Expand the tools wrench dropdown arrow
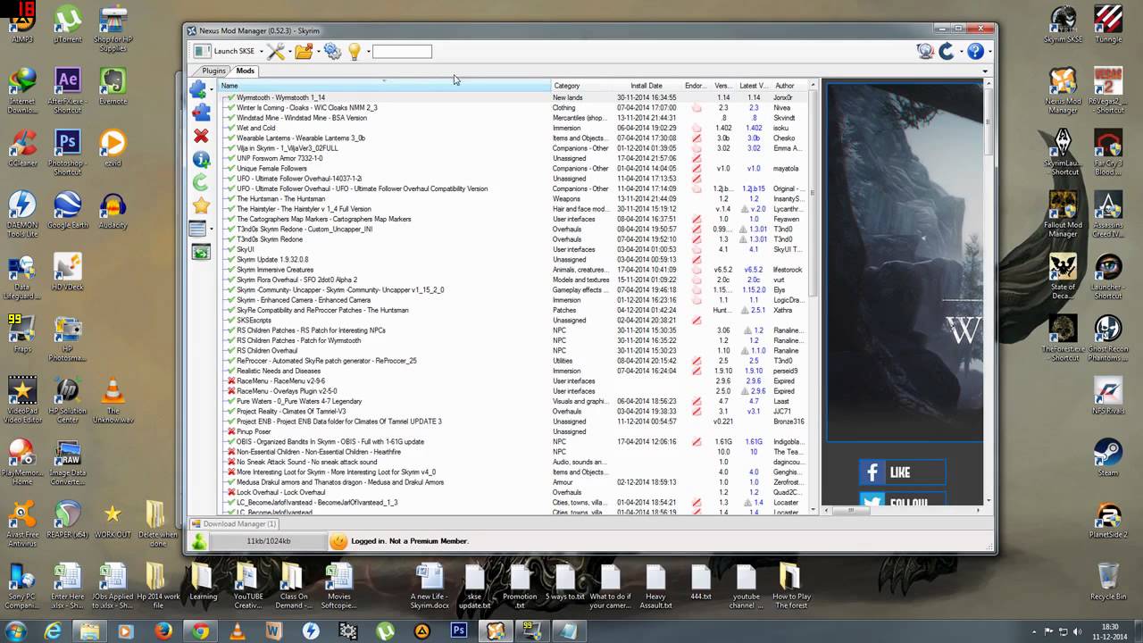Image resolution: width=1143 pixels, height=643 pixels. point(289,52)
